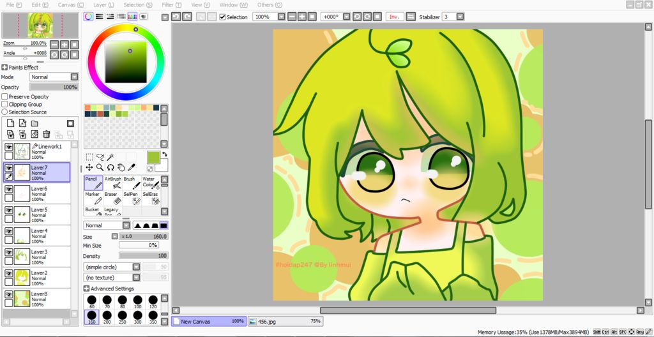Switch to the 456.jpg canvas tab
This screenshot has height=337, width=654.
[285, 321]
